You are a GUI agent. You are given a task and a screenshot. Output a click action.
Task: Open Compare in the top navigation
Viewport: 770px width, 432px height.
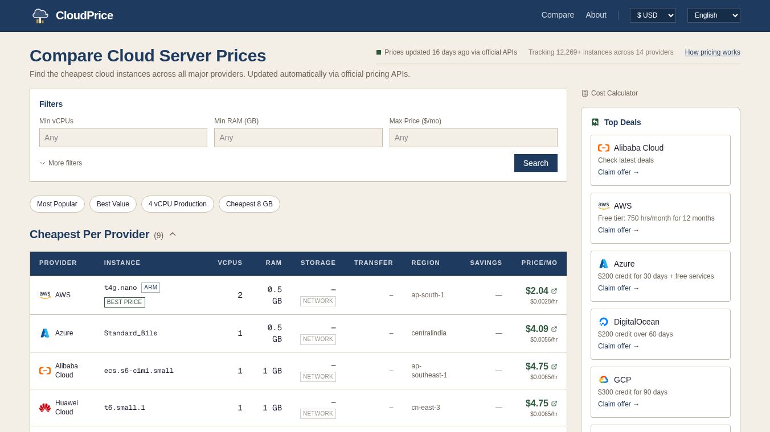(558, 15)
